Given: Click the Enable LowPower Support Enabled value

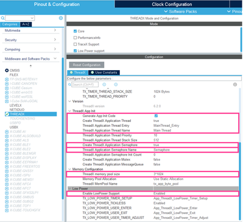Looking at the screenshot, I should pyautogui.click(x=159, y=193).
